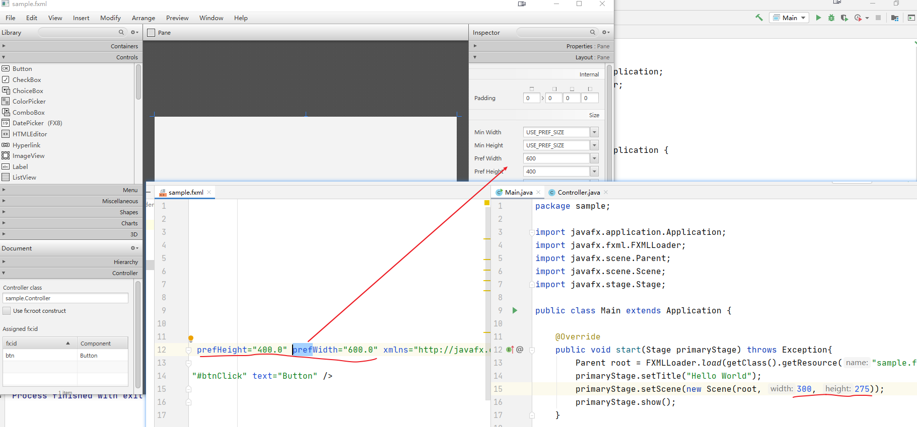The height and width of the screenshot is (427, 917).
Task: Click the green Run button
Action: coord(818,18)
